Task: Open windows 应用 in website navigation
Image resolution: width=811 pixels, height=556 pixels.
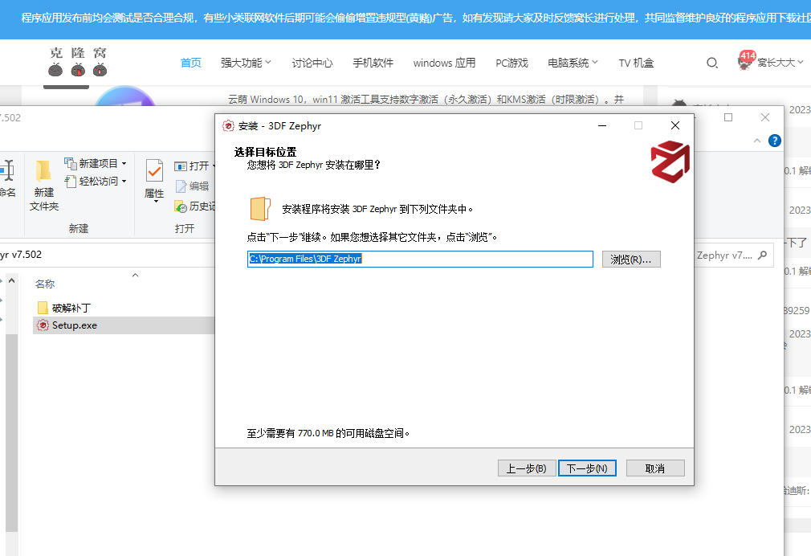Action: tap(444, 63)
